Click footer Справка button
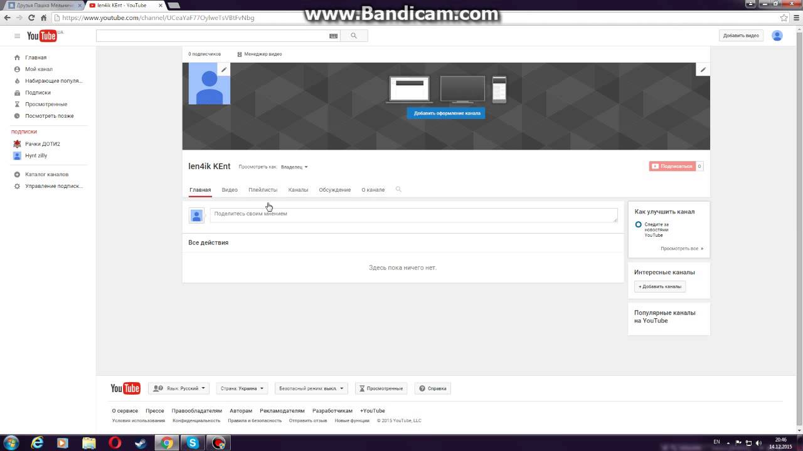Image resolution: width=803 pixels, height=451 pixels. tap(433, 388)
